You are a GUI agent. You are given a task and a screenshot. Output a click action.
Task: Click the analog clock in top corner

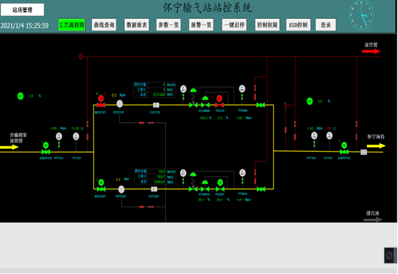click(x=361, y=14)
